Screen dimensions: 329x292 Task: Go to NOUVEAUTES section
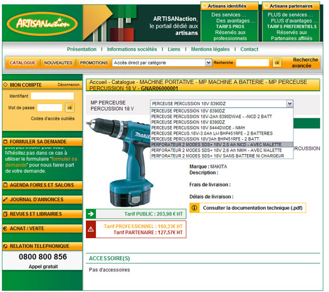(x=58, y=63)
